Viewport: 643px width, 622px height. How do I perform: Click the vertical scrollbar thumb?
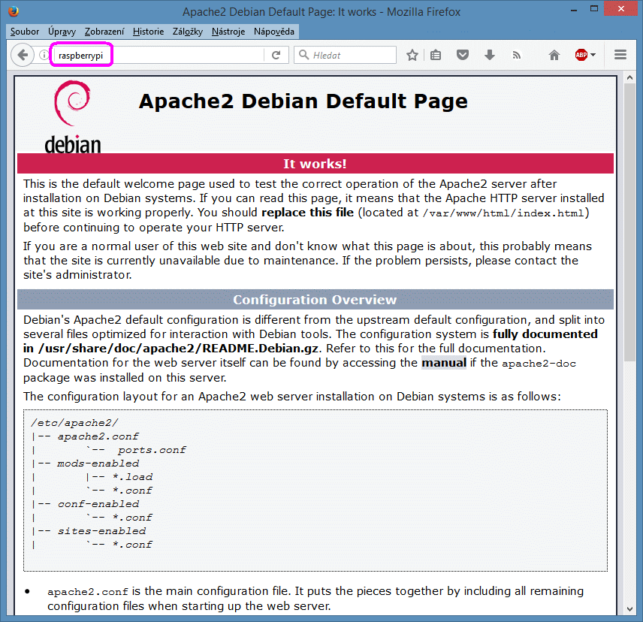pos(629,222)
